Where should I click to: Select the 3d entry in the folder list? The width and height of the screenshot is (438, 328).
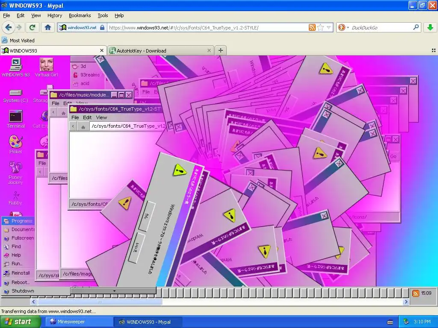pos(79,66)
